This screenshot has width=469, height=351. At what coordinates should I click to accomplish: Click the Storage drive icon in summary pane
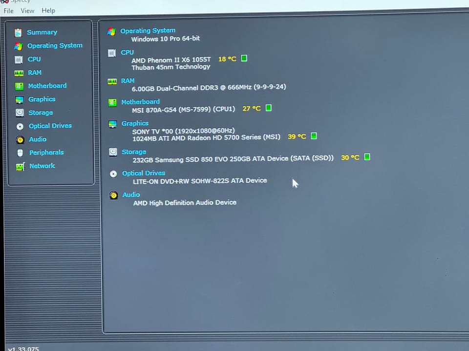coord(113,152)
